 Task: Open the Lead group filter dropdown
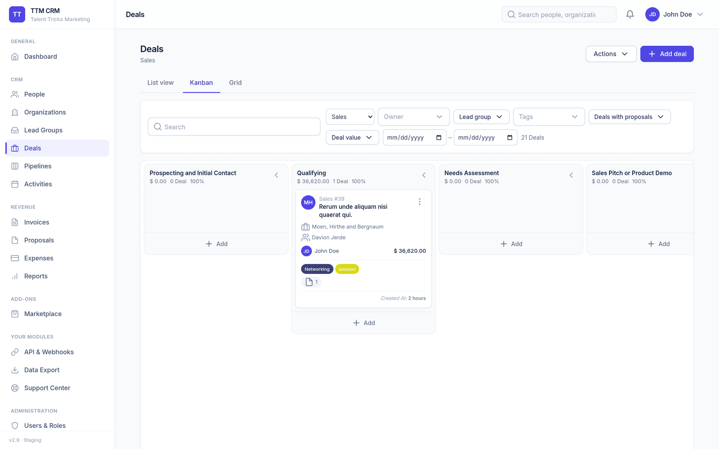481,117
